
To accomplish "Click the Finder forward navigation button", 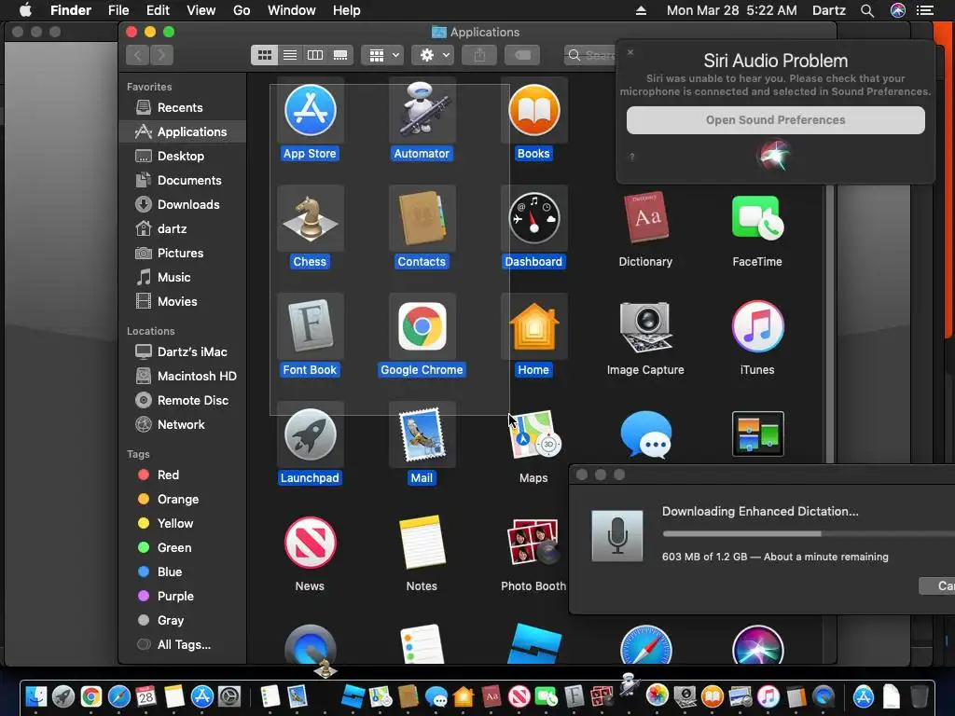I will (161, 55).
